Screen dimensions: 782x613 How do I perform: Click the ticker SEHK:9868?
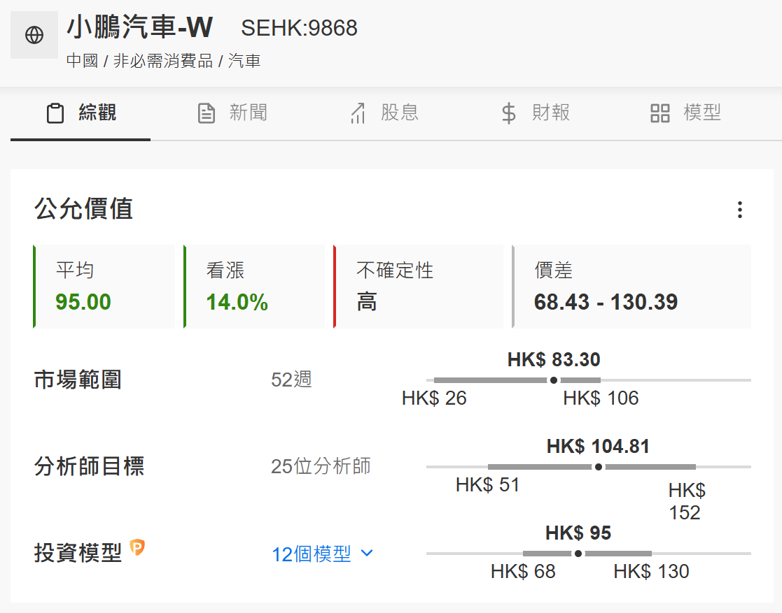299,28
